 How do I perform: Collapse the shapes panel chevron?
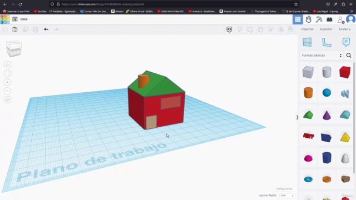[x=297, y=117]
